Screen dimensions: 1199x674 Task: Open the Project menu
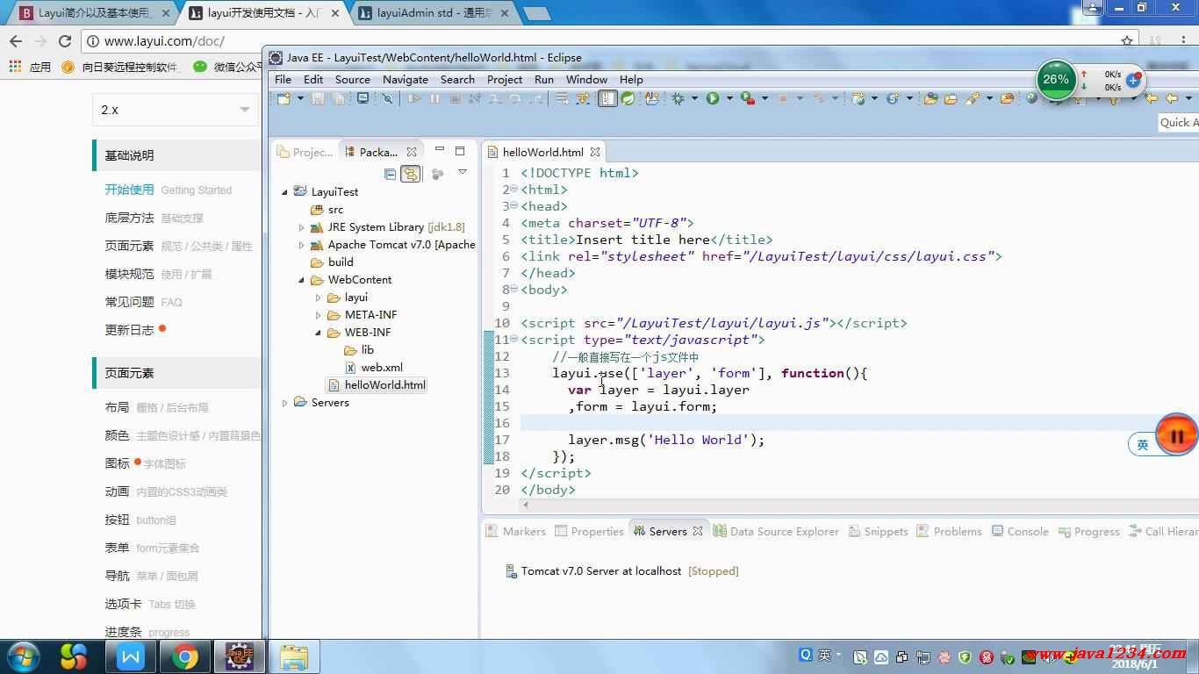(x=505, y=79)
